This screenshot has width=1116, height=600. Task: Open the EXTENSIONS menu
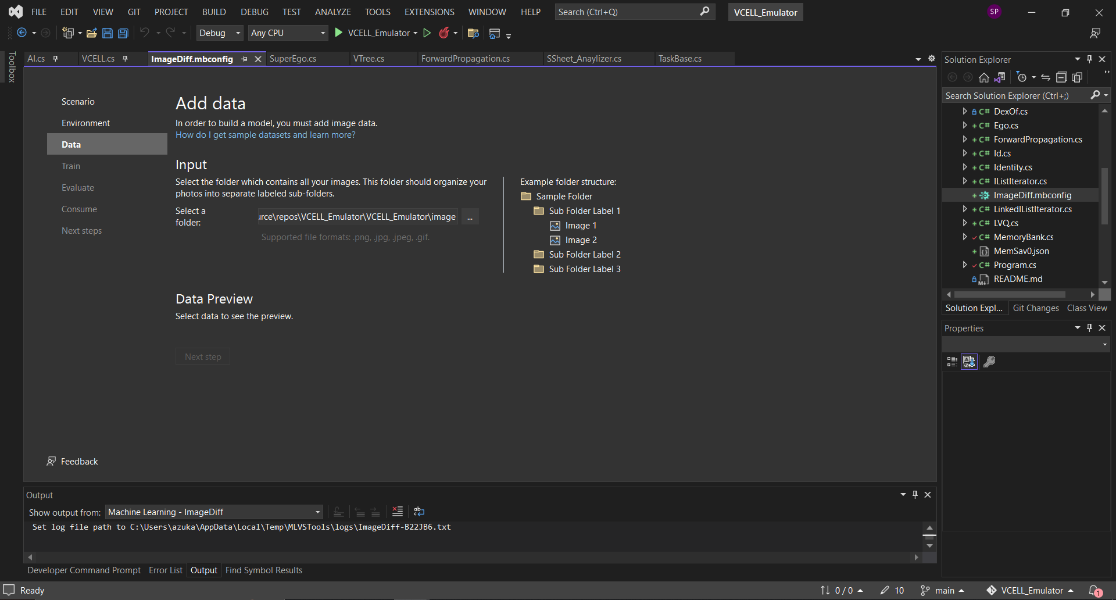coord(428,12)
